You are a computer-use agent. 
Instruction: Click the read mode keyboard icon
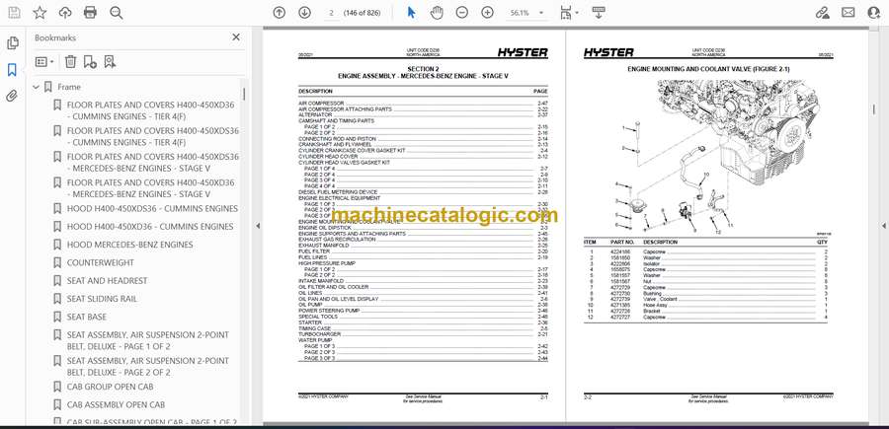tap(599, 13)
